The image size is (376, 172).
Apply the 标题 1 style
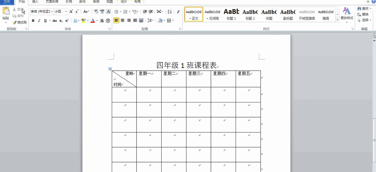click(x=231, y=15)
